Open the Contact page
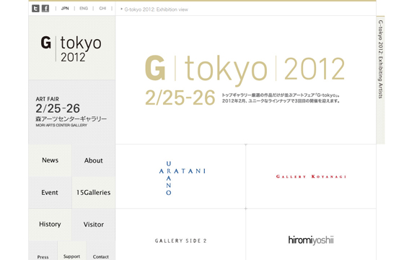The image size is (404, 260). point(101,256)
